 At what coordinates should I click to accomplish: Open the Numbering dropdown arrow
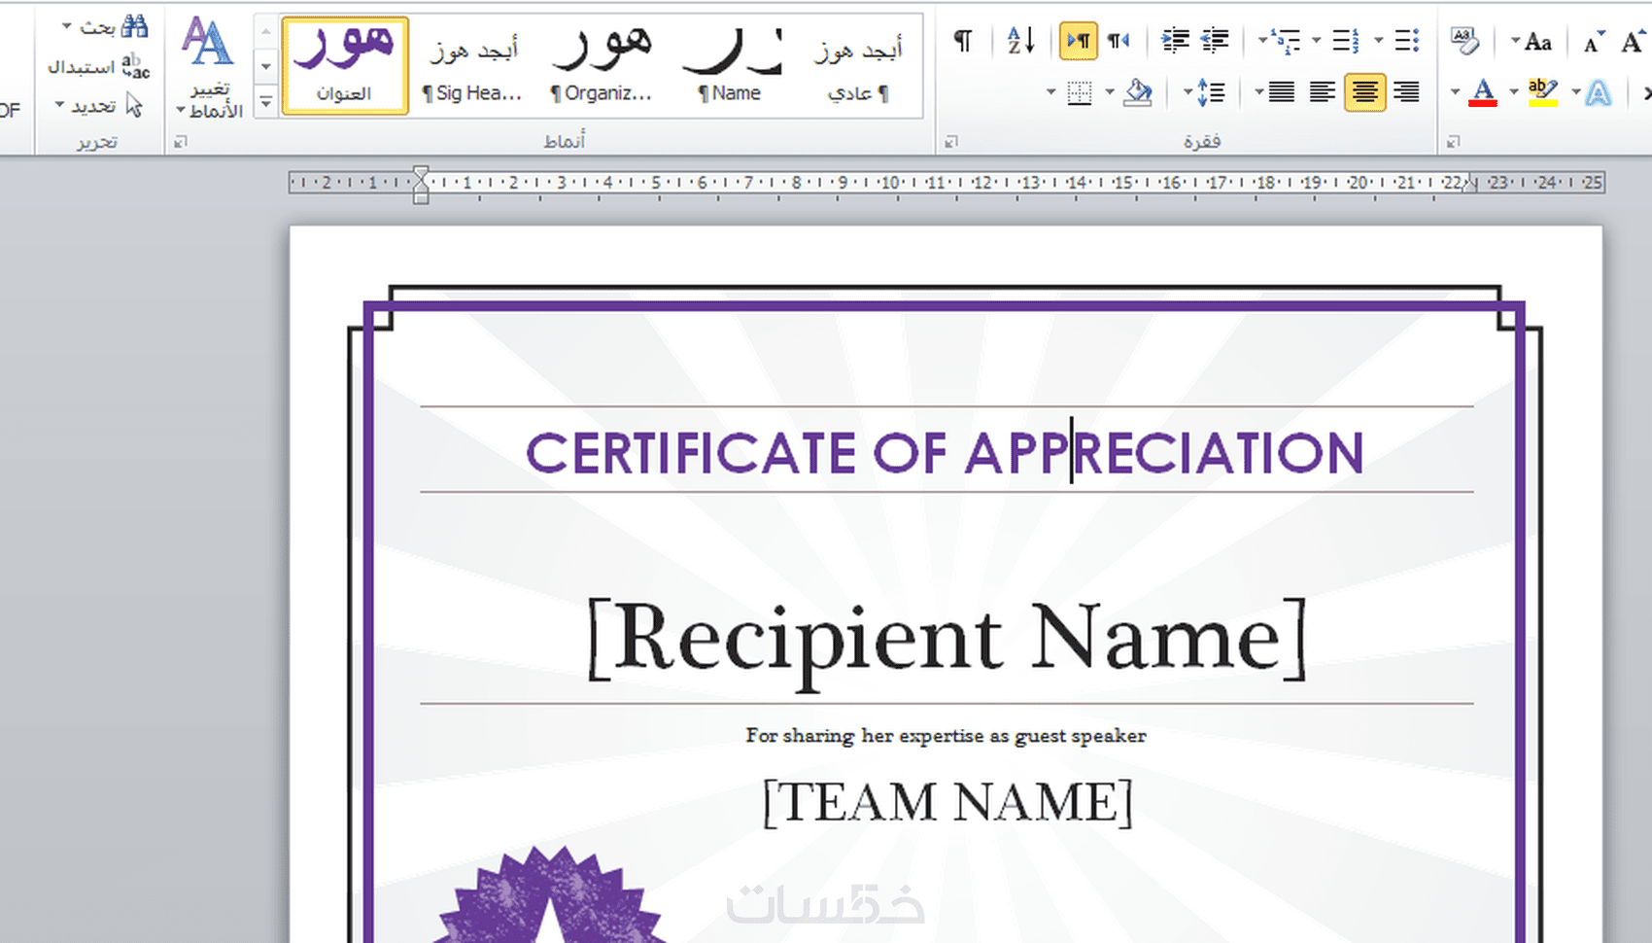point(1317,40)
